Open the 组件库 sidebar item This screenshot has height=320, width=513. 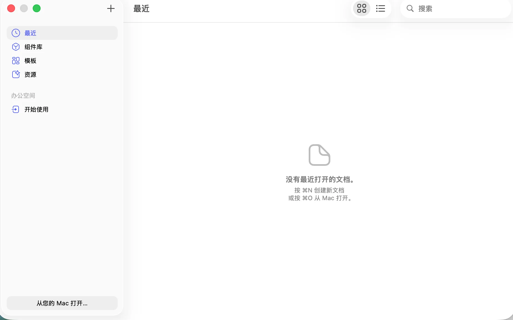pyautogui.click(x=62, y=47)
